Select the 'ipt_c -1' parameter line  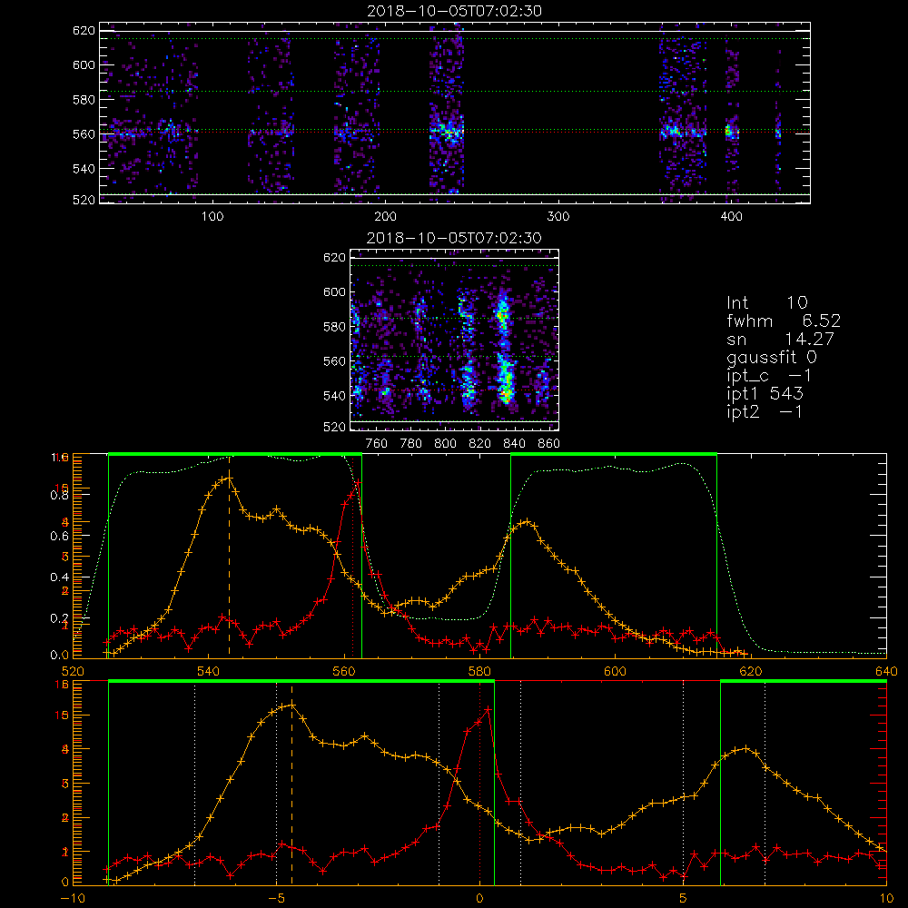(x=769, y=376)
